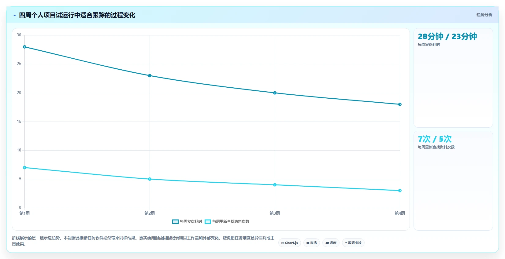Screen dimensions: 505x259
Task: Click the 第1周 x-axis label
Action: click(24, 213)
